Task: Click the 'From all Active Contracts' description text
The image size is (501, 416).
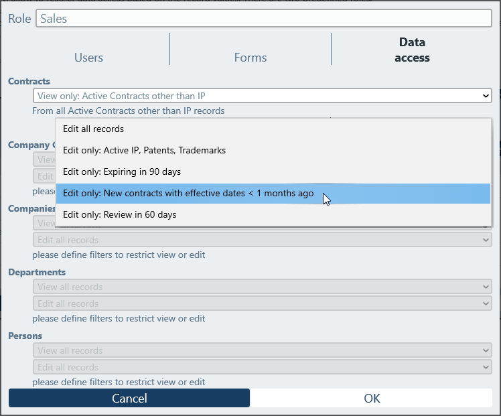Action: pyautogui.click(x=128, y=111)
